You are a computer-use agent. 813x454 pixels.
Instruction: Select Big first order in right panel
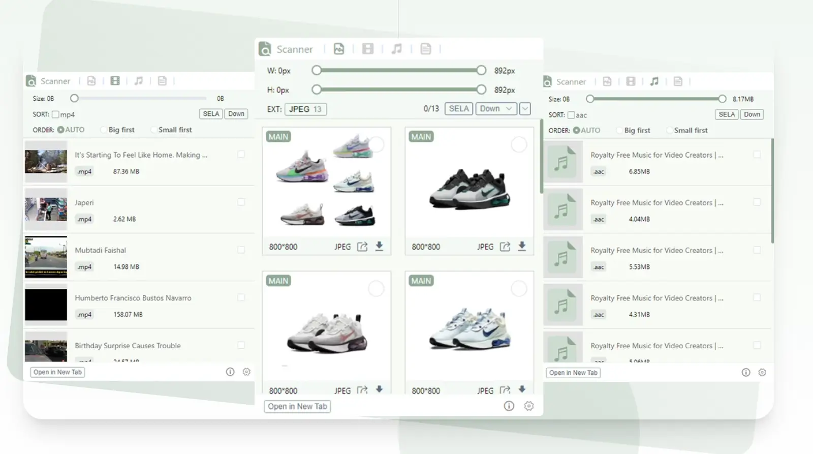[619, 130]
